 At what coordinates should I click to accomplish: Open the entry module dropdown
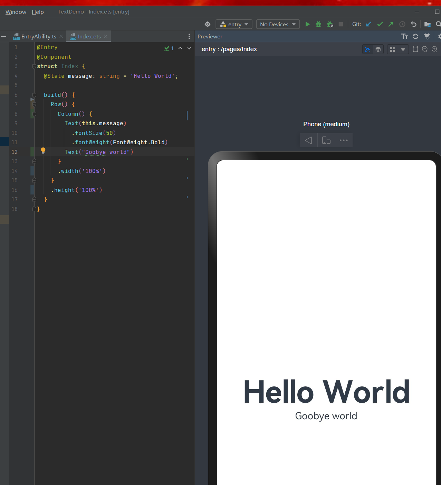pyautogui.click(x=234, y=24)
